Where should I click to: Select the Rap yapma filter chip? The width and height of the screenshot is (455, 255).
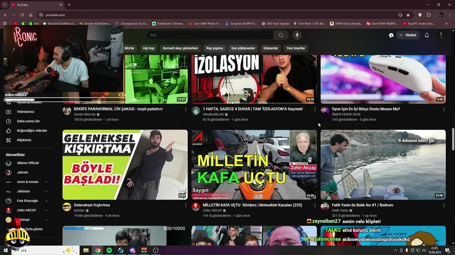(215, 48)
